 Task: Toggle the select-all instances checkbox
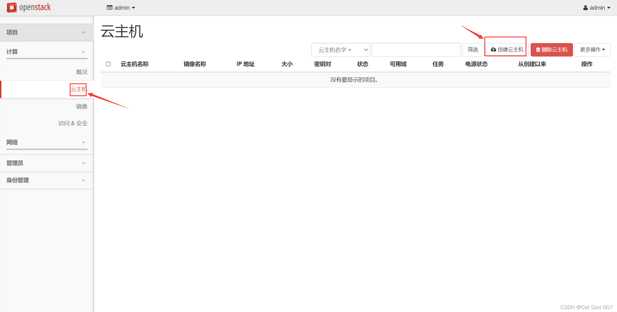(x=108, y=64)
